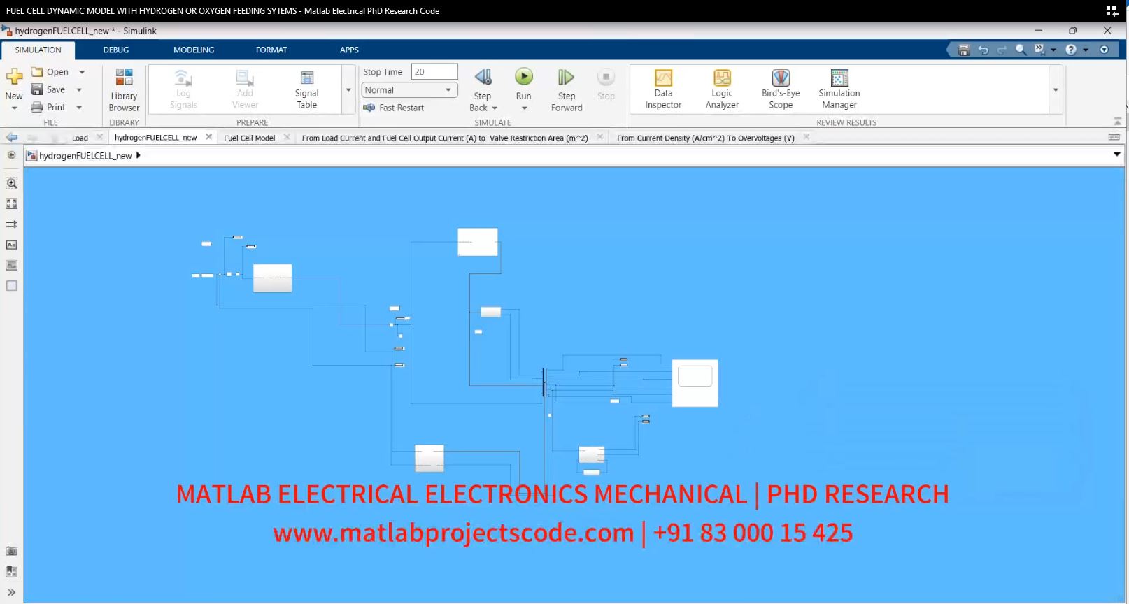Click the quick access search icon
Viewport: 1129px width, 604px height.
click(x=1021, y=50)
